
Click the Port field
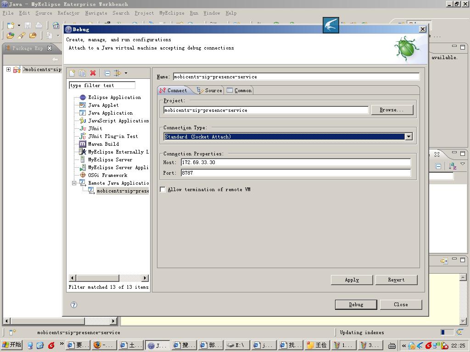296,173
